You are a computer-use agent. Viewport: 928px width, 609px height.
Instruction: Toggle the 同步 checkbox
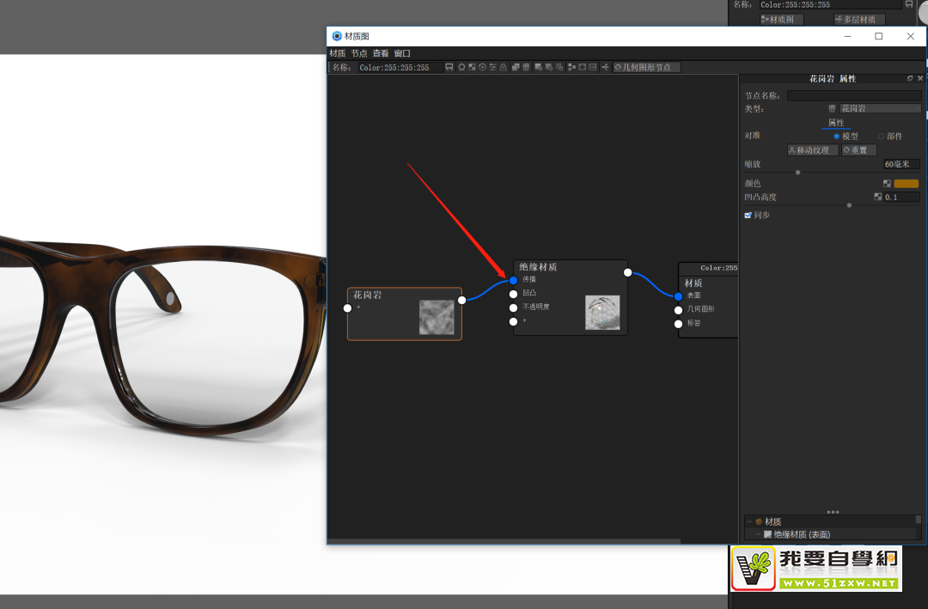(x=748, y=215)
